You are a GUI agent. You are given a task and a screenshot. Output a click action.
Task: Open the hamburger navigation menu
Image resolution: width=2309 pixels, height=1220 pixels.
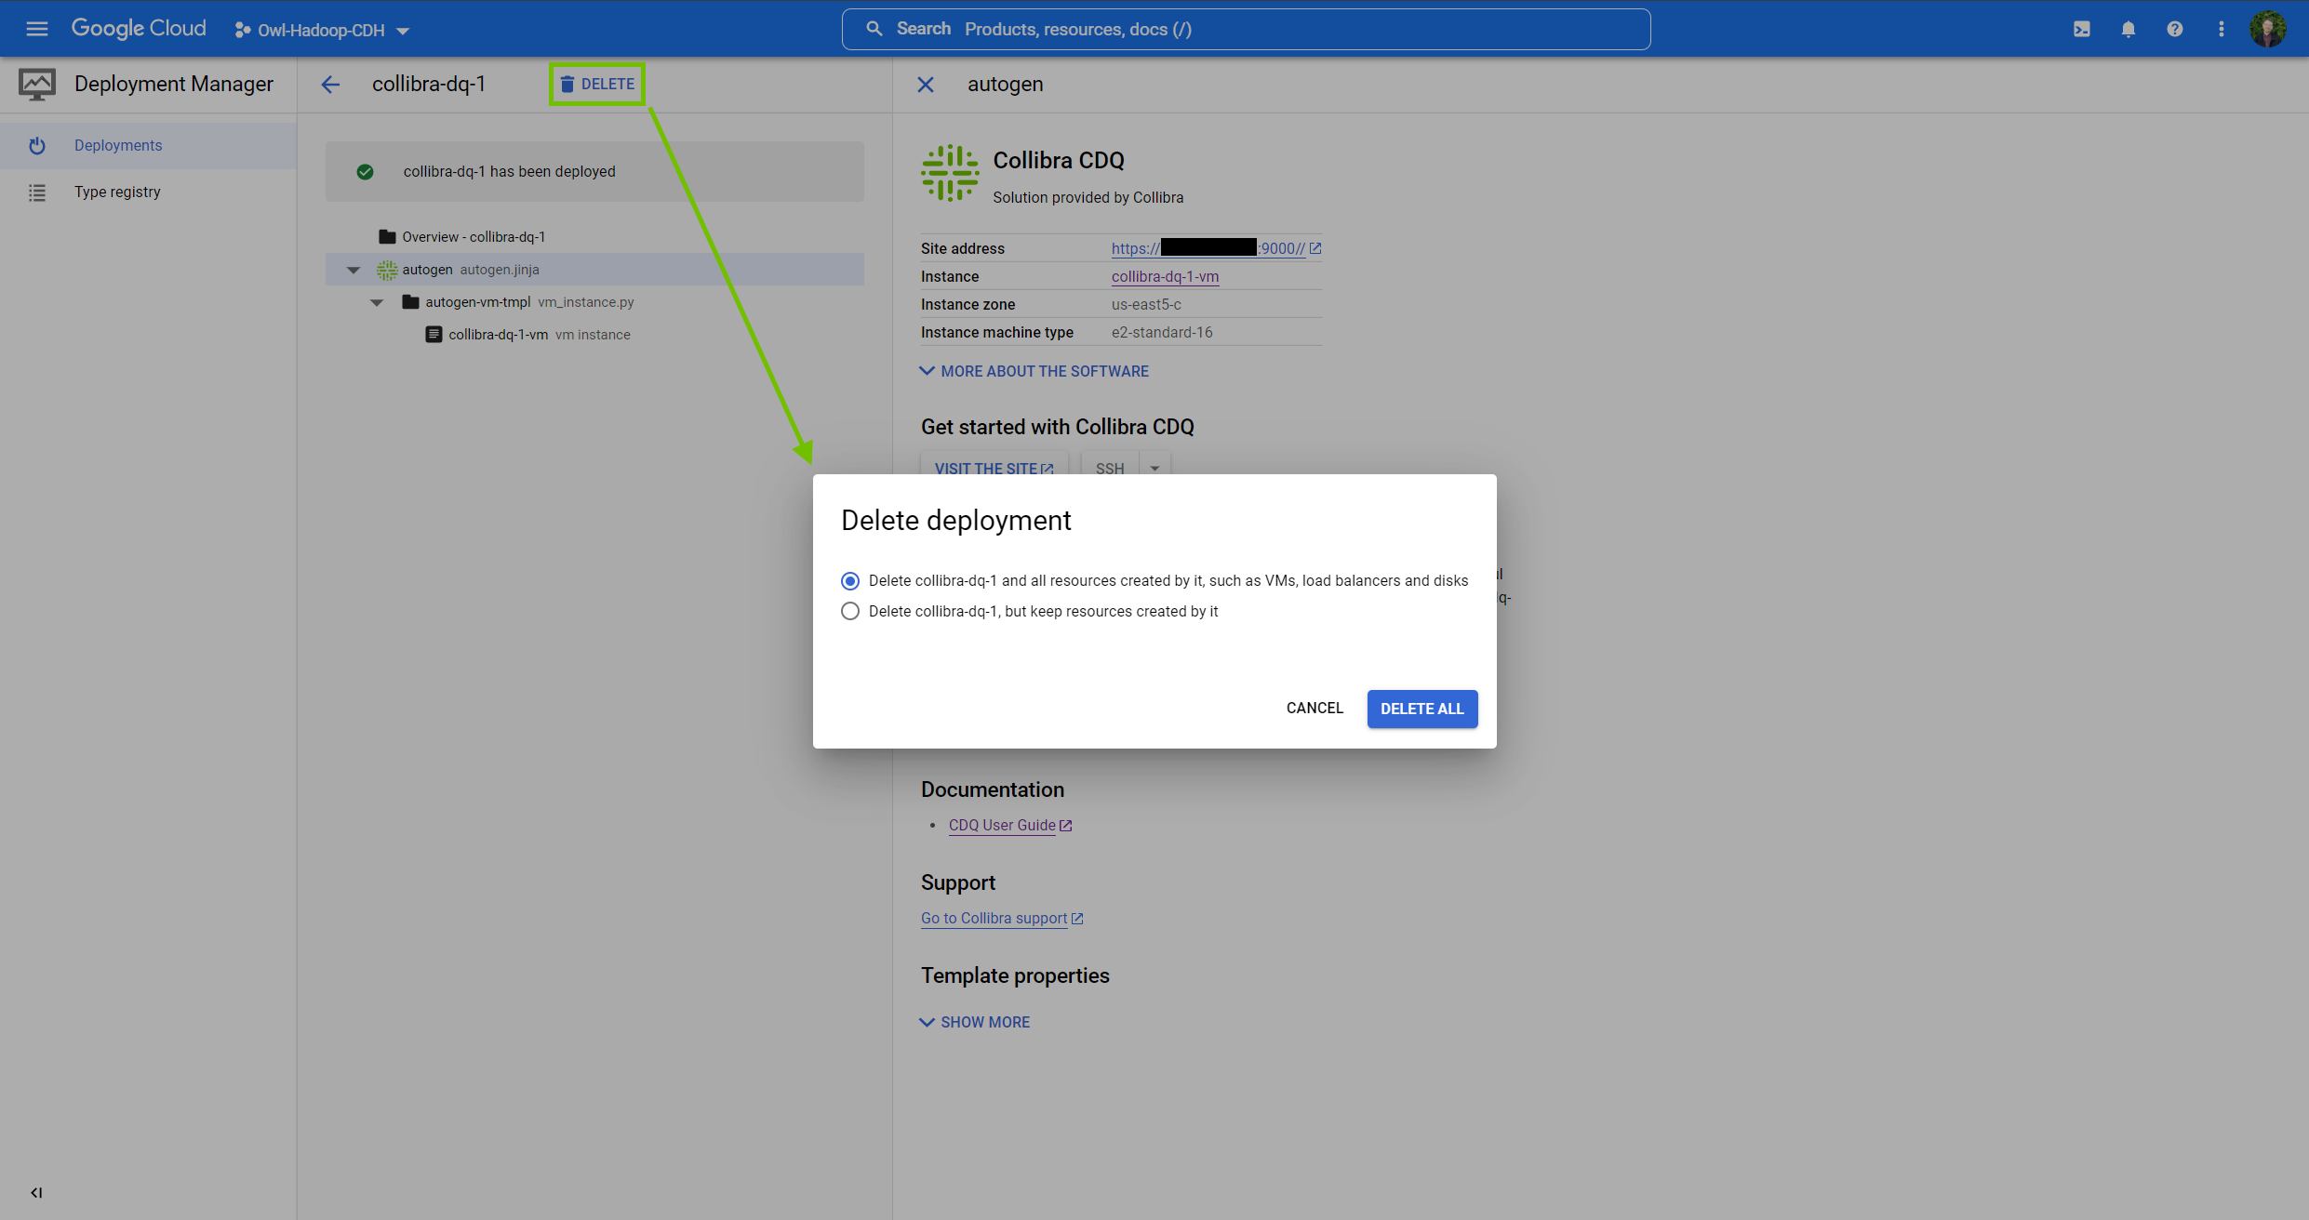point(37,29)
